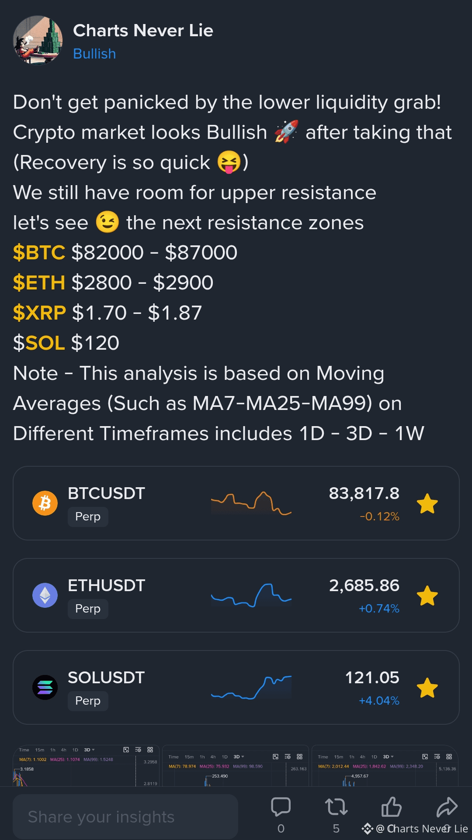Screen dimensions: 472x840
Task: Toggle favorite star for SOLUSDT
Action: (427, 688)
